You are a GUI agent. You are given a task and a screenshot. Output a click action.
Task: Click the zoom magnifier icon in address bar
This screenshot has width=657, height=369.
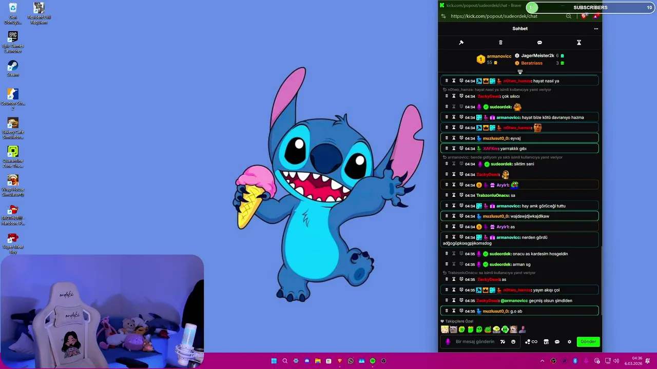pos(568,16)
